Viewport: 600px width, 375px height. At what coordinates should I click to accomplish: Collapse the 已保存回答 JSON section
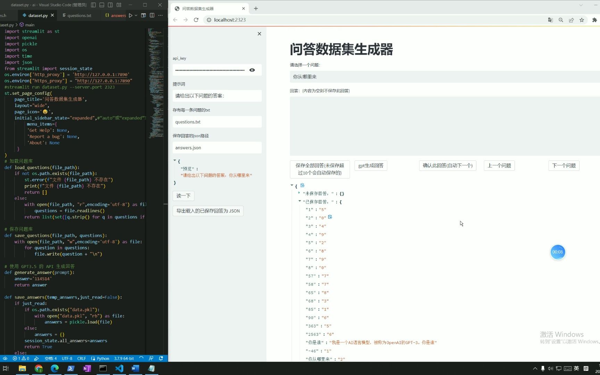coord(299,201)
